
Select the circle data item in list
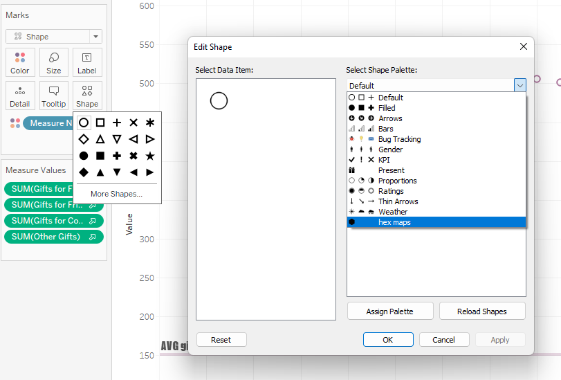coord(219,101)
